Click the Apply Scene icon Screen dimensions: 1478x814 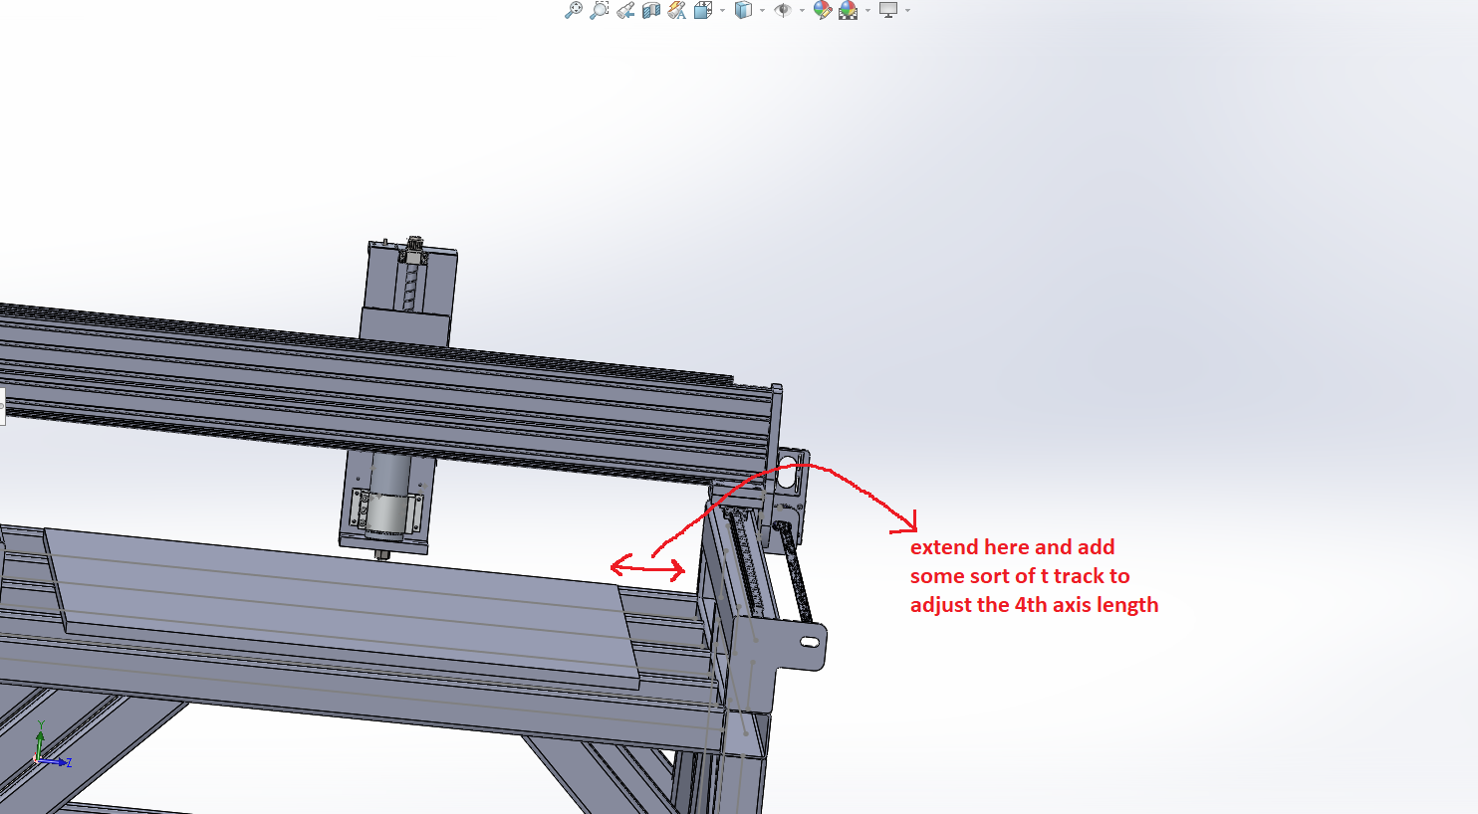coord(848,10)
